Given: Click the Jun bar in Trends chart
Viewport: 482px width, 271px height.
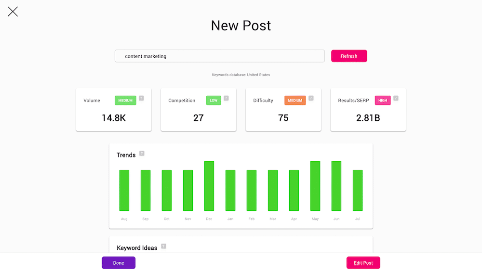Looking at the screenshot, I should tap(336, 186).
